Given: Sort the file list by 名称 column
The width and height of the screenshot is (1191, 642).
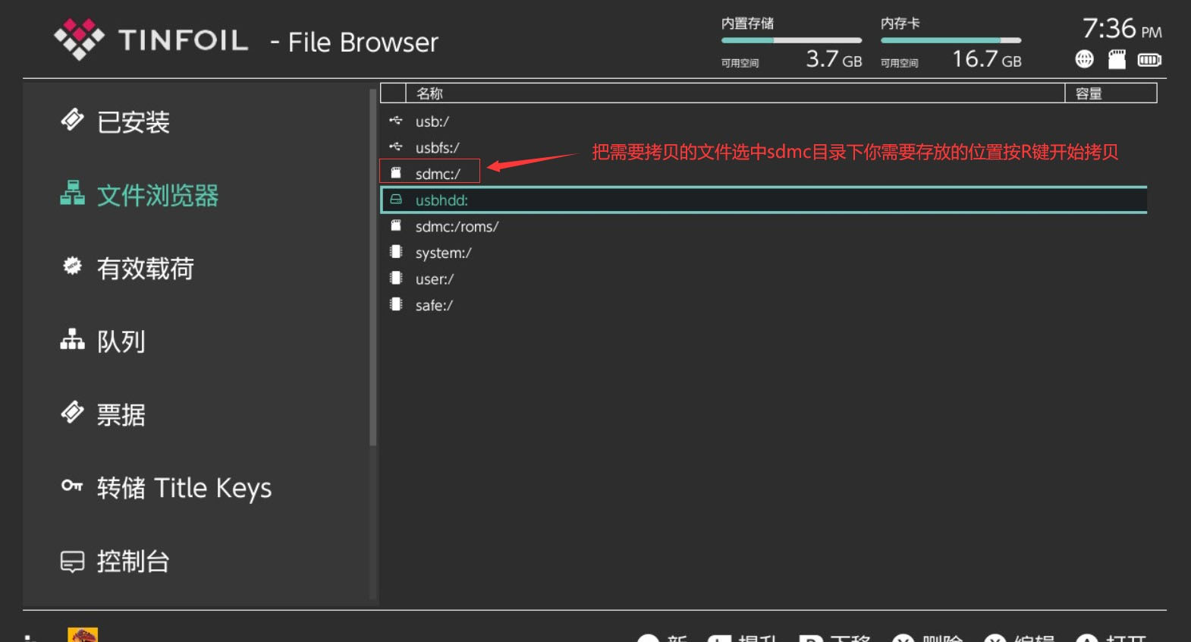Looking at the screenshot, I should 736,93.
